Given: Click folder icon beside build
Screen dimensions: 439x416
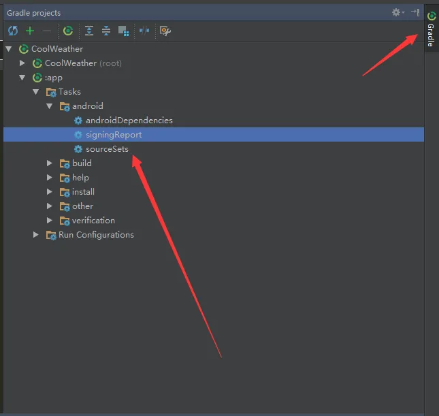Looking at the screenshot, I should [65, 163].
